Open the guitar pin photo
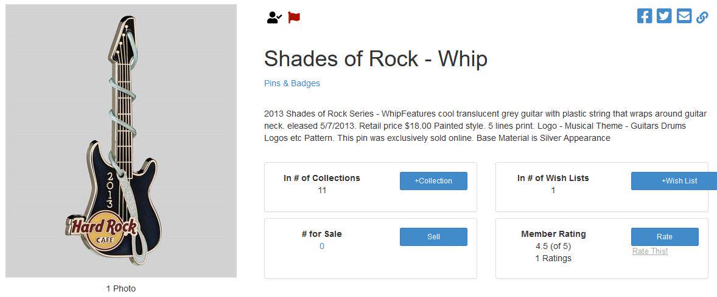 point(121,141)
